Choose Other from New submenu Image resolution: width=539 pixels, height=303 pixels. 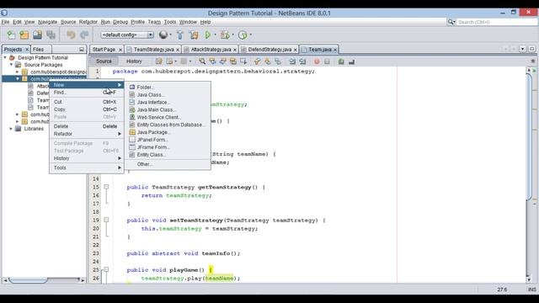[168, 164]
